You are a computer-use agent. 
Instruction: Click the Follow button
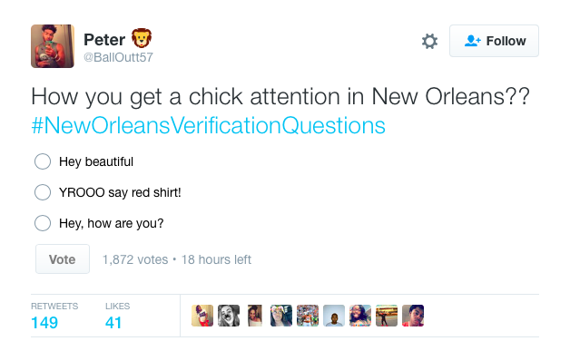point(494,41)
